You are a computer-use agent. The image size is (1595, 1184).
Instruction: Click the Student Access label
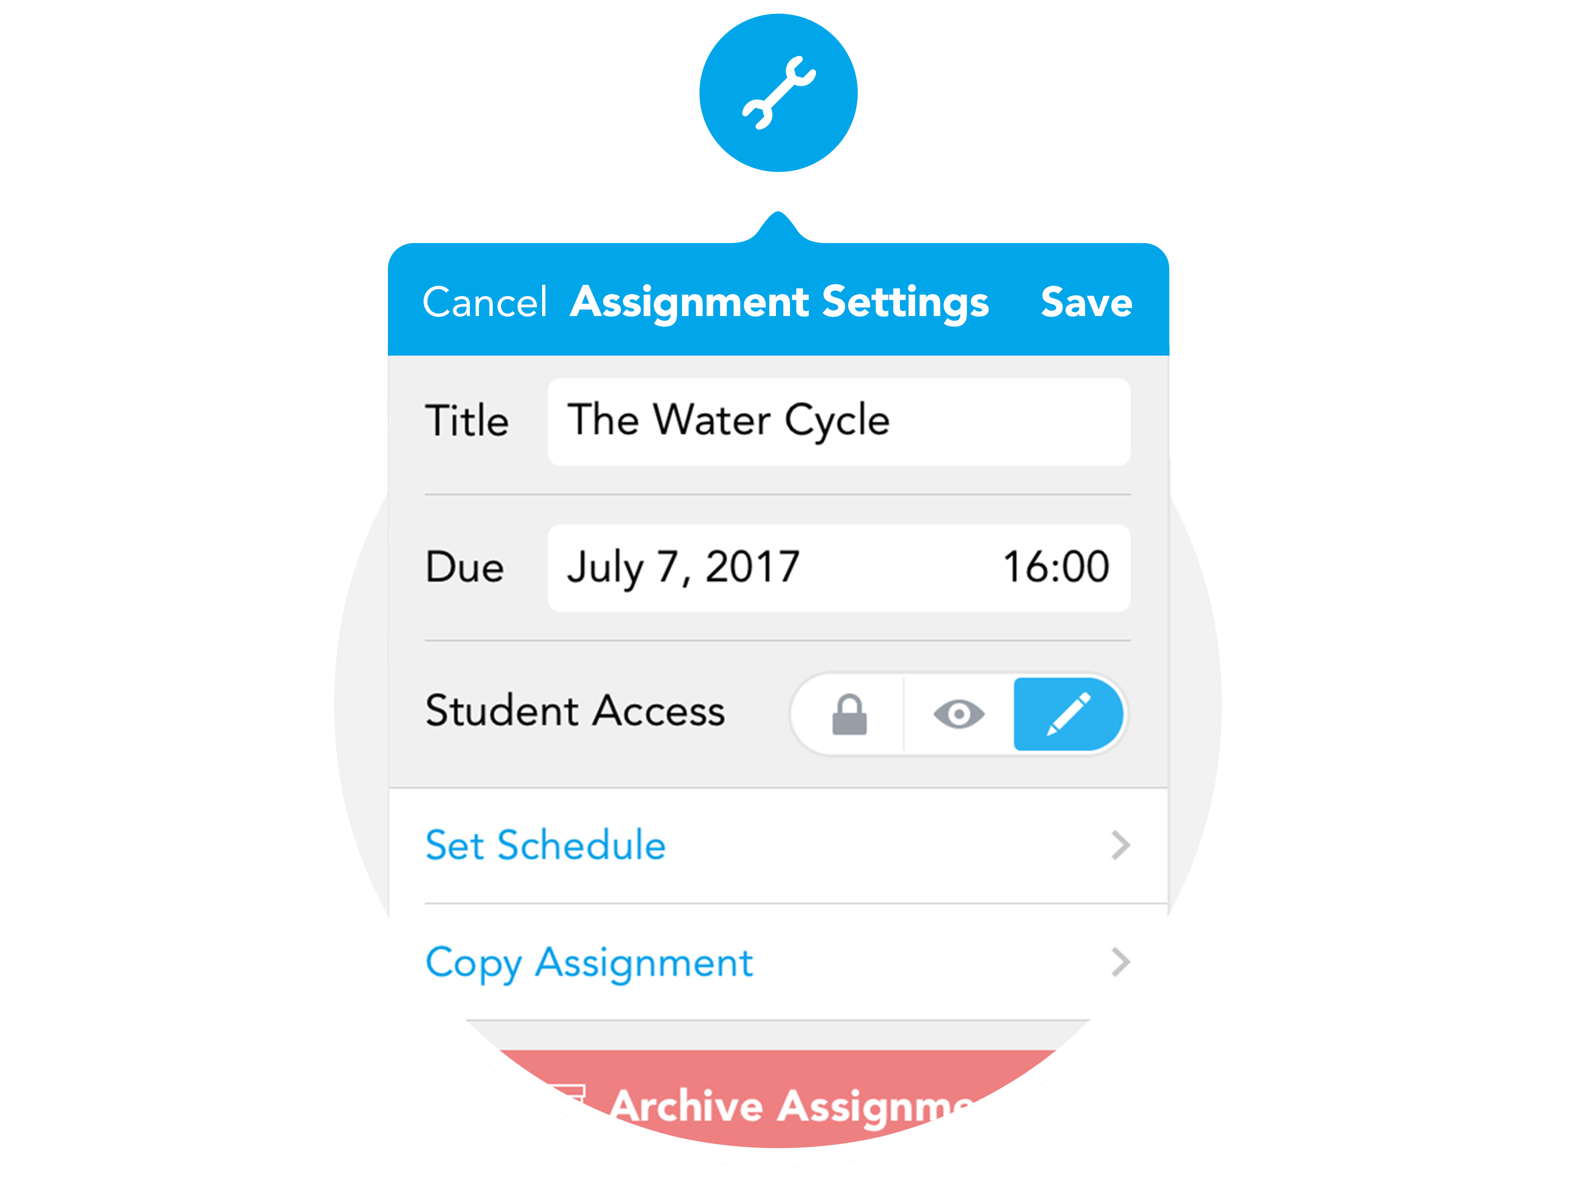tap(574, 711)
